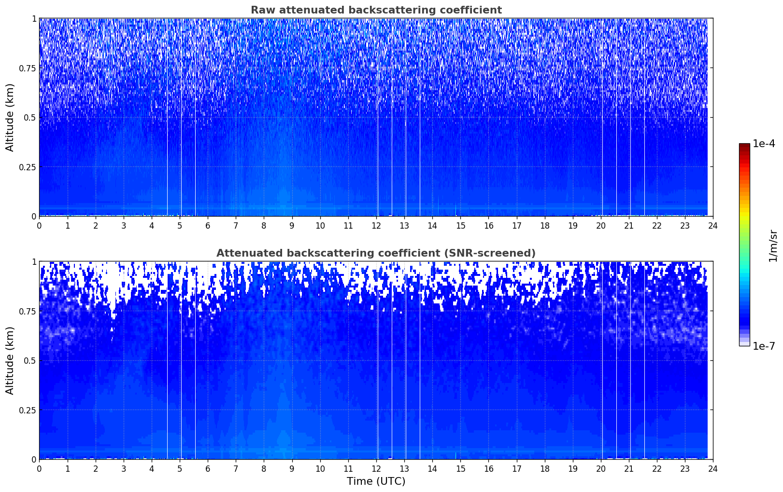783x492 pixels.
Task: Click the colorbar unit label '1/m/sr'
Action: 773,245
